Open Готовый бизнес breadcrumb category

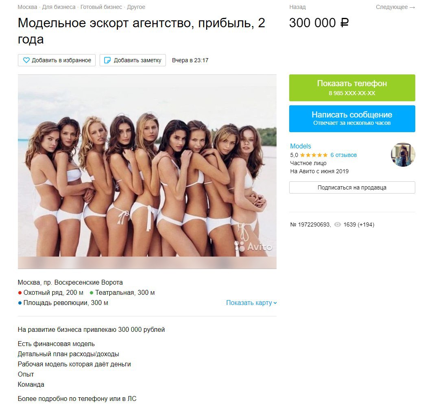[x=101, y=7]
